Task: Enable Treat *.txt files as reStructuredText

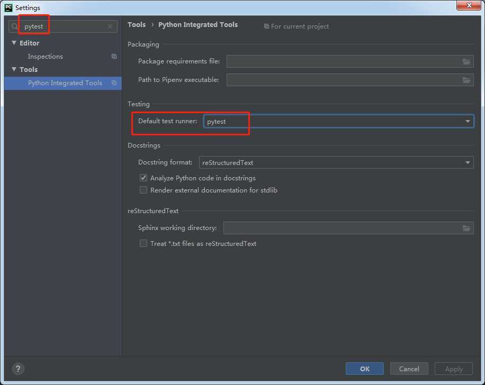Action: 143,243
